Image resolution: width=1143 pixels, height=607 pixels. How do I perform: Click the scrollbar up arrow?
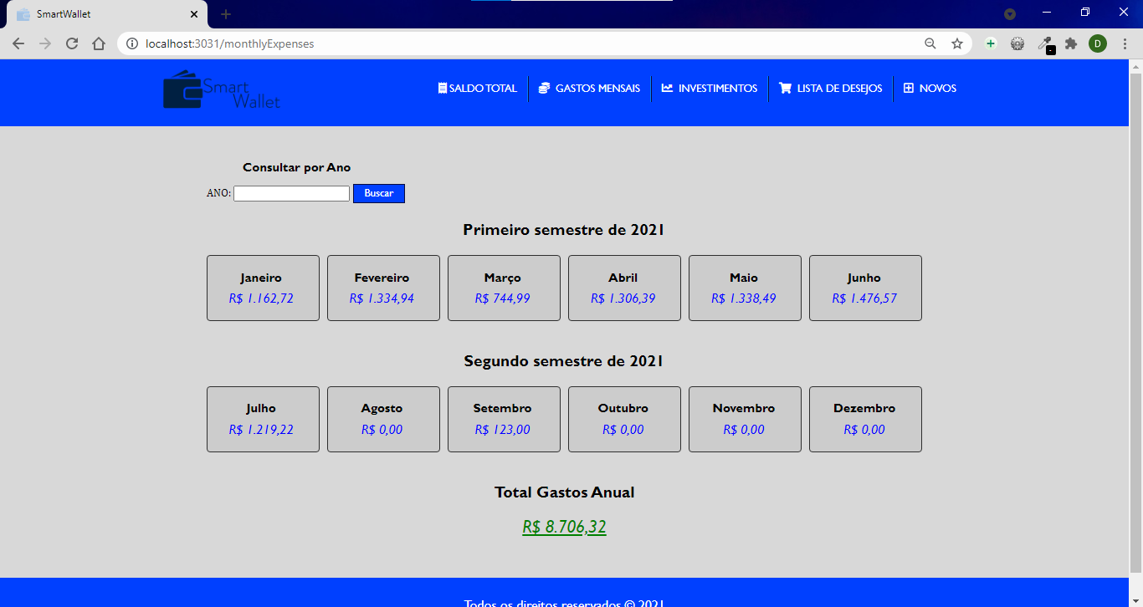[x=1135, y=65]
